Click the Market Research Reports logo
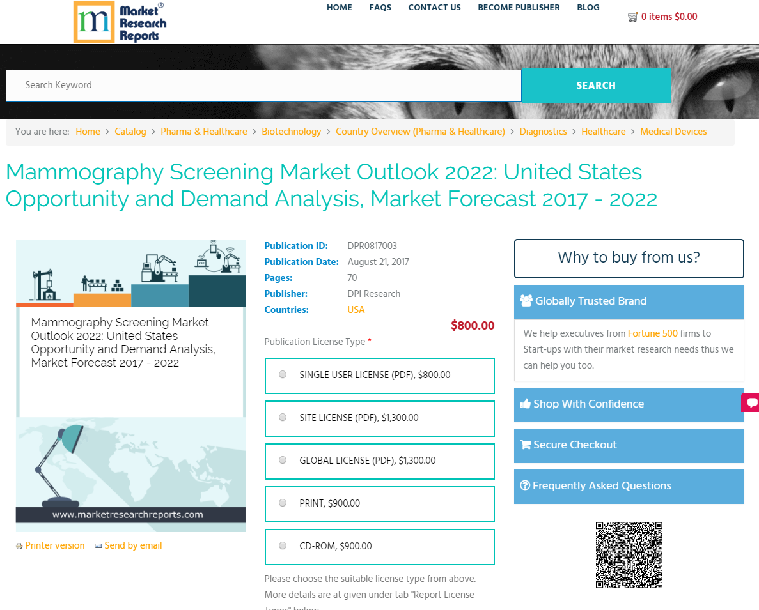This screenshot has width=759, height=610. (120, 22)
